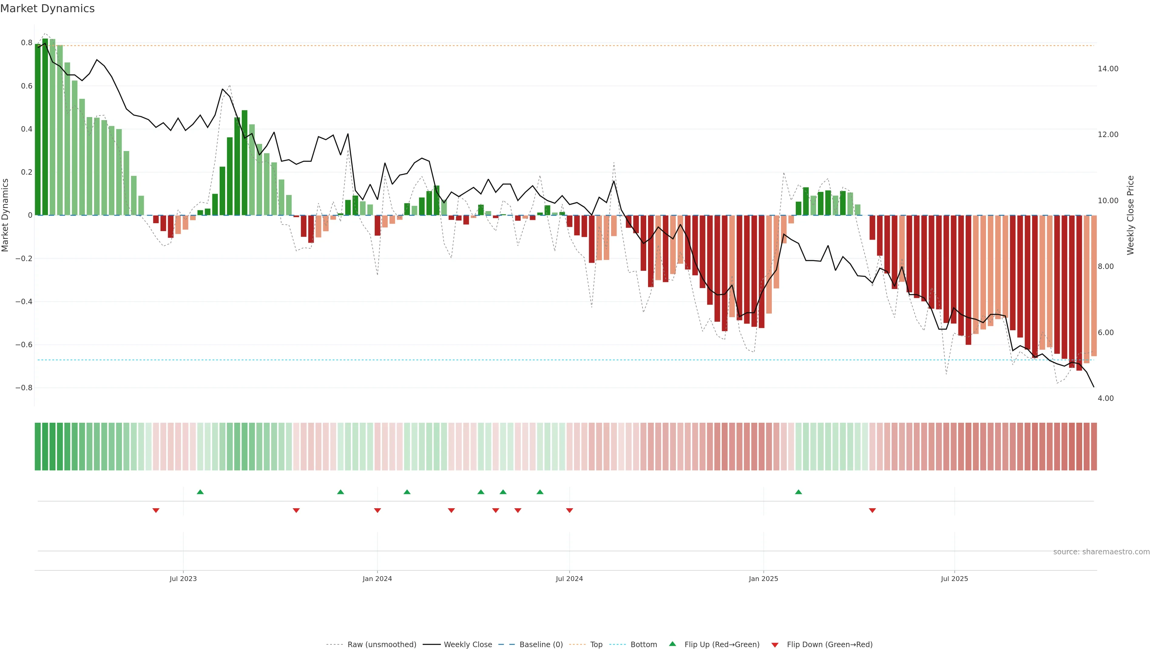Click the leftmost dark green heatmap strip cell

(x=38, y=446)
